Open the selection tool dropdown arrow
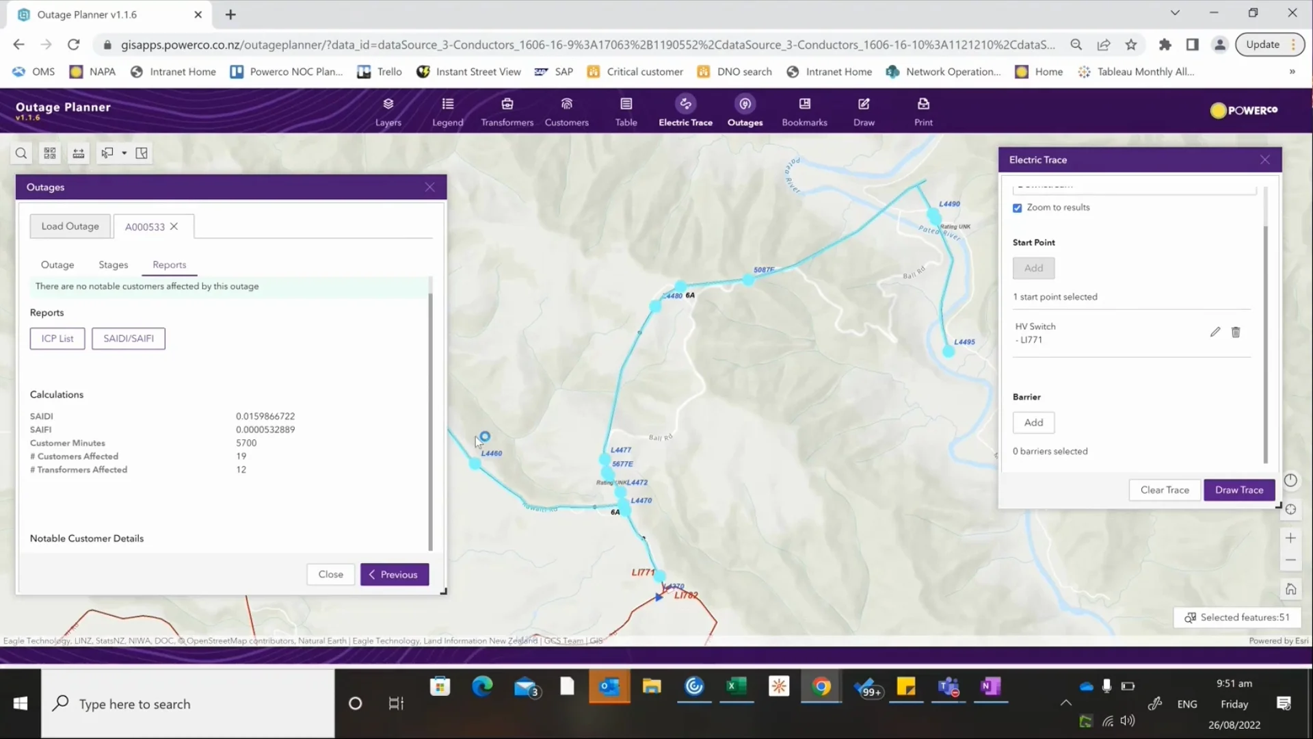 pyautogui.click(x=124, y=153)
